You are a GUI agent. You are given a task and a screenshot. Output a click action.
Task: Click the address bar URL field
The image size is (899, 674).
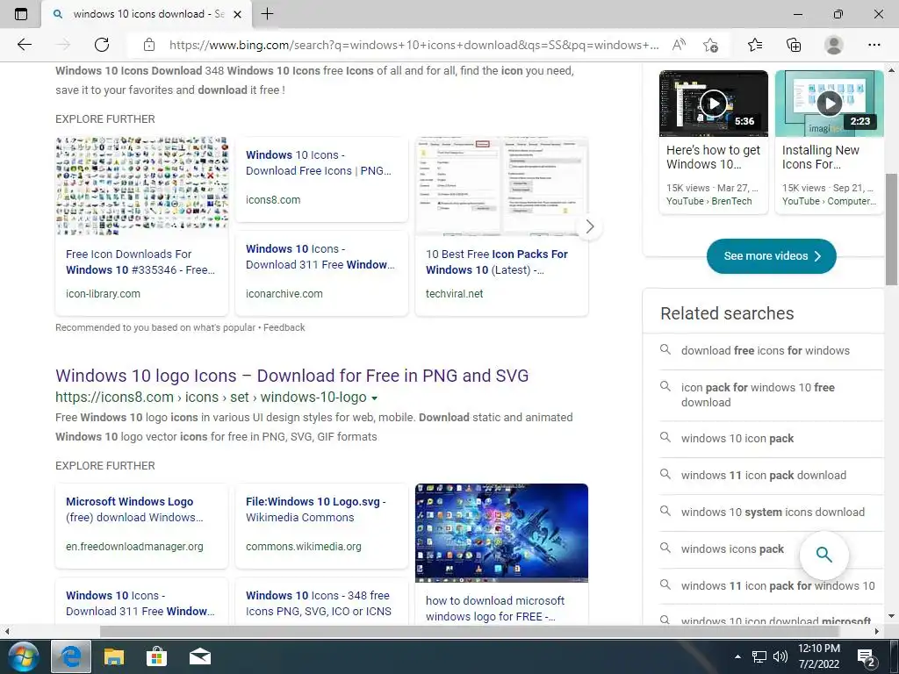pyautogui.click(x=413, y=45)
